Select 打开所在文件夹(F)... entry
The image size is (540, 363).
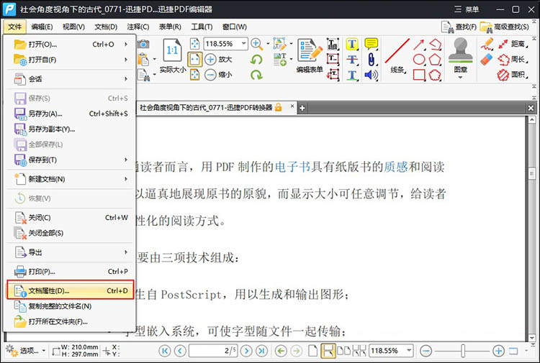(x=71, y=322)
